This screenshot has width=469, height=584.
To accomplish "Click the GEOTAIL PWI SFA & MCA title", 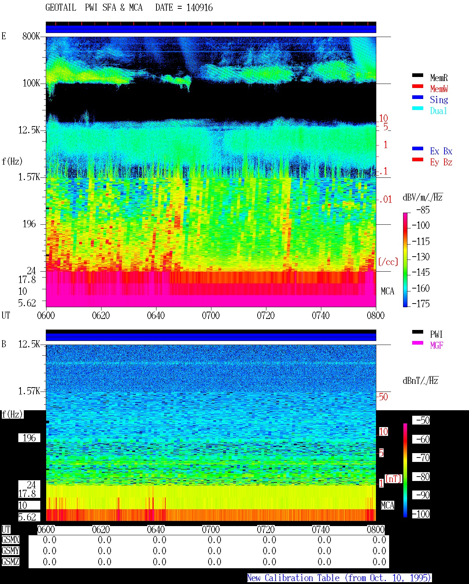I will (94, 8).
